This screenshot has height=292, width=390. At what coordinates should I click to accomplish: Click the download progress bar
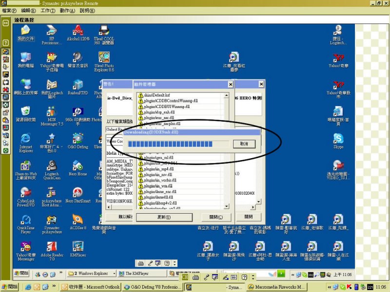click(x=178, y=144)
